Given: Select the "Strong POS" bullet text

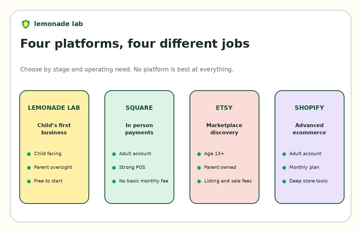Looking at the screenshot, I should coord(132,167).
